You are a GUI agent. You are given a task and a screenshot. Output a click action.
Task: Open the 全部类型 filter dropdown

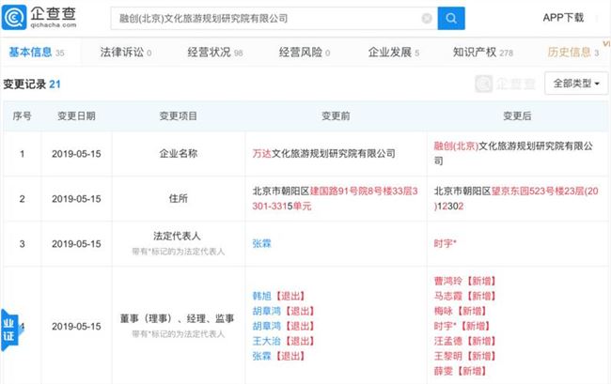point(576,84)
